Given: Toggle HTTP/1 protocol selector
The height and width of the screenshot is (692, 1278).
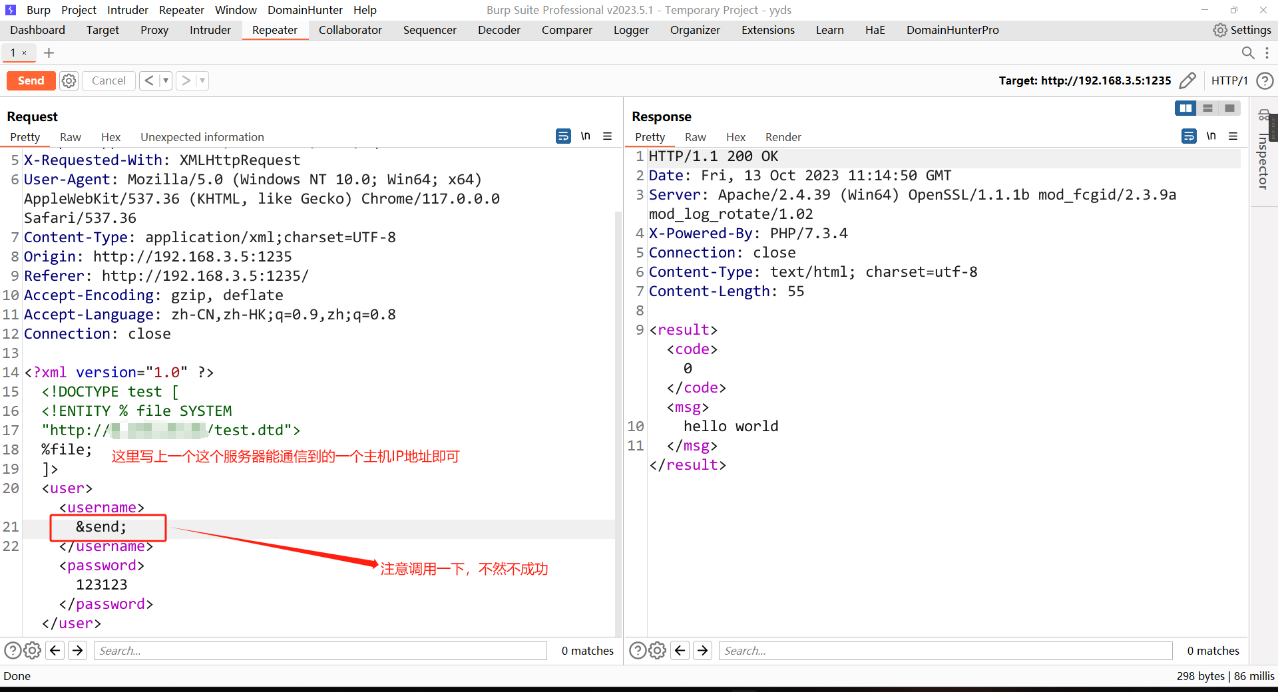Looking at the screenshot, I should (1229, 81).
